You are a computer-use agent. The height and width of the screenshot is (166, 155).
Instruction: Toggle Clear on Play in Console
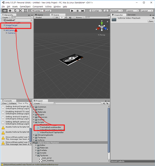pos(23,103)
